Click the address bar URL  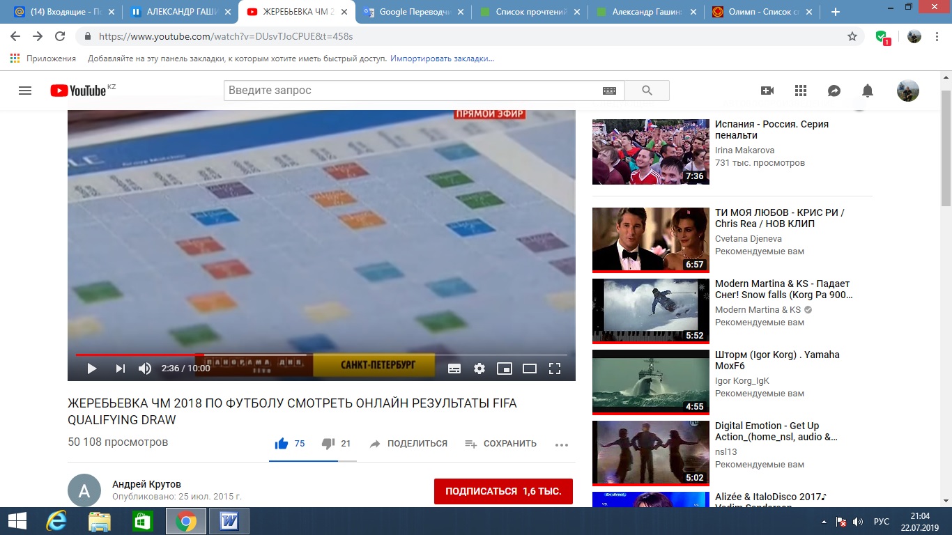(226, 36)
